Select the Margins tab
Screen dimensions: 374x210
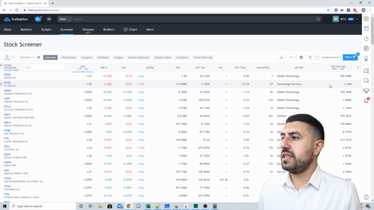click(118, 57)
